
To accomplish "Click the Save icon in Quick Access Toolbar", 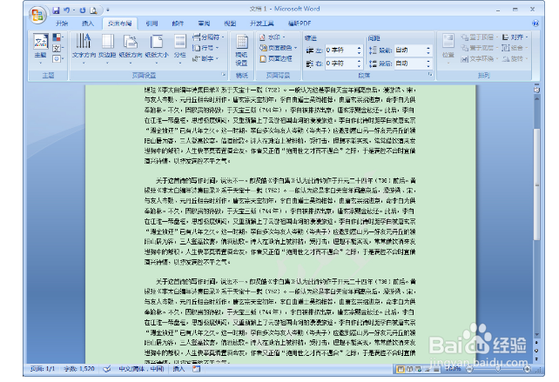I will coord(56,10).
